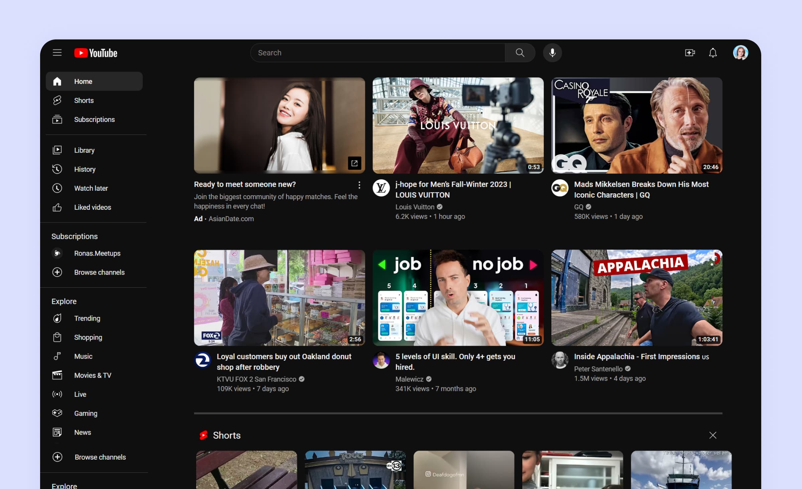Click the Shopping bag icon
The width and height of the screenshot is (802, 489).
coord(57,337)
